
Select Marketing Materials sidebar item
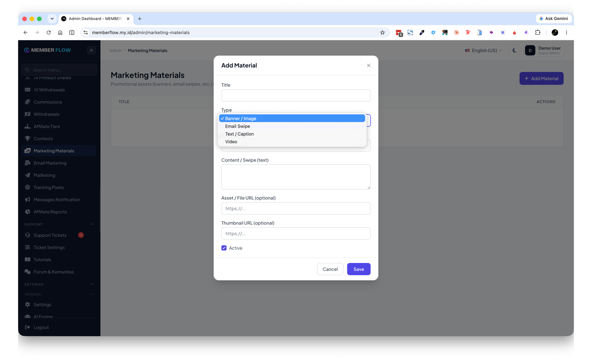(x=59, y=151)
